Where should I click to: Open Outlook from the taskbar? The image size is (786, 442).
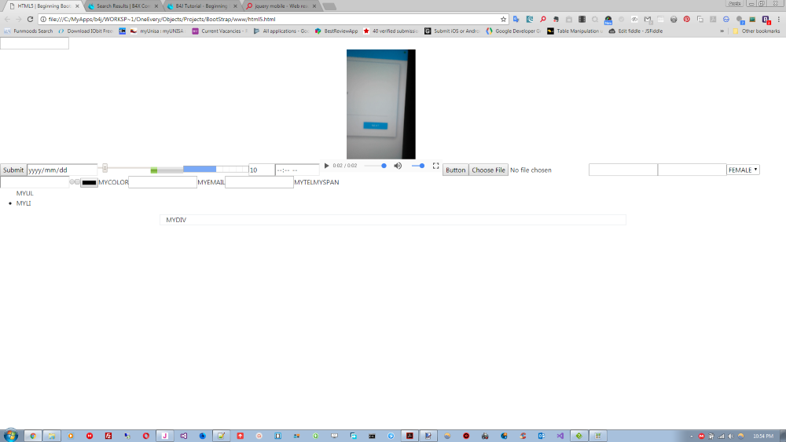click(542, 436)
